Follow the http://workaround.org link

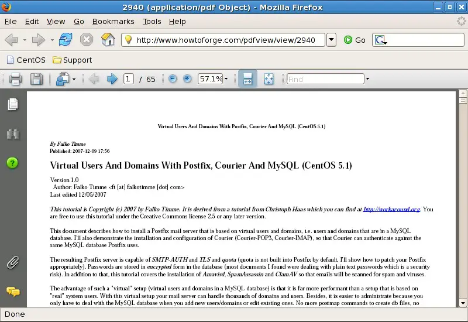pyautogui.click(x=391, y=210)
